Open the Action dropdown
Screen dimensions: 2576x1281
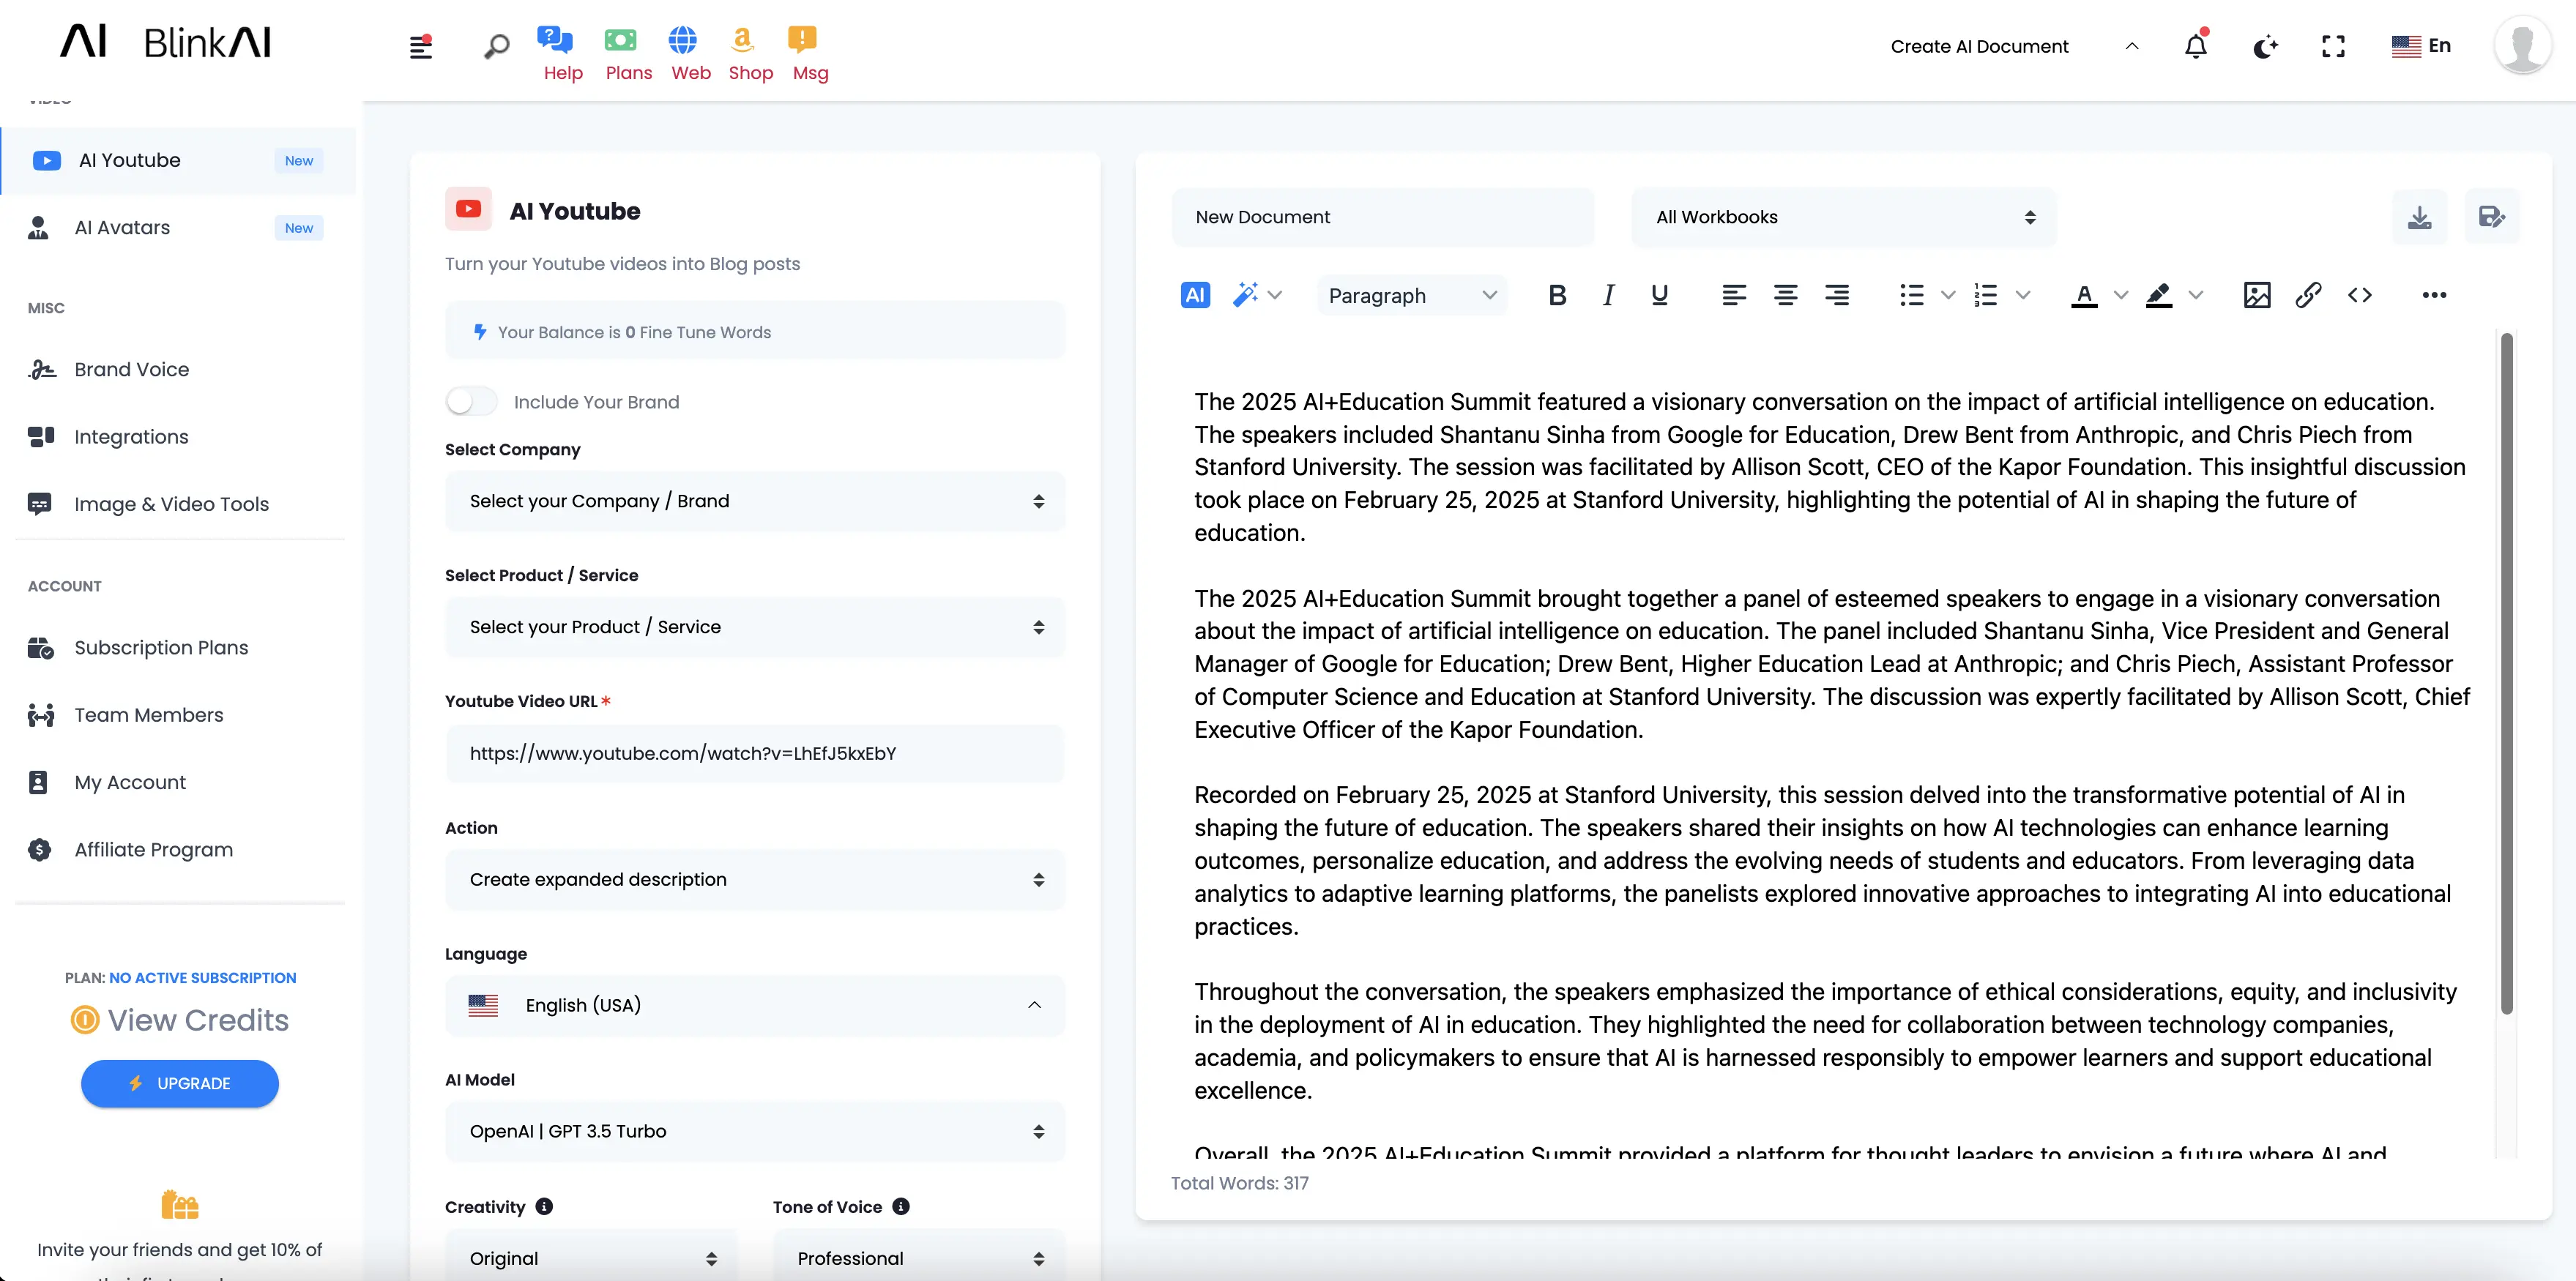tap(755, 880)
